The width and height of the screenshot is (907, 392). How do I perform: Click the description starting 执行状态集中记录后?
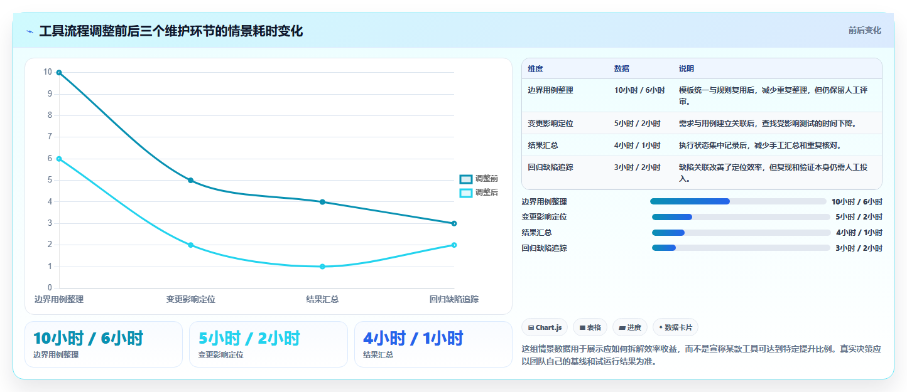coord(760,146)
